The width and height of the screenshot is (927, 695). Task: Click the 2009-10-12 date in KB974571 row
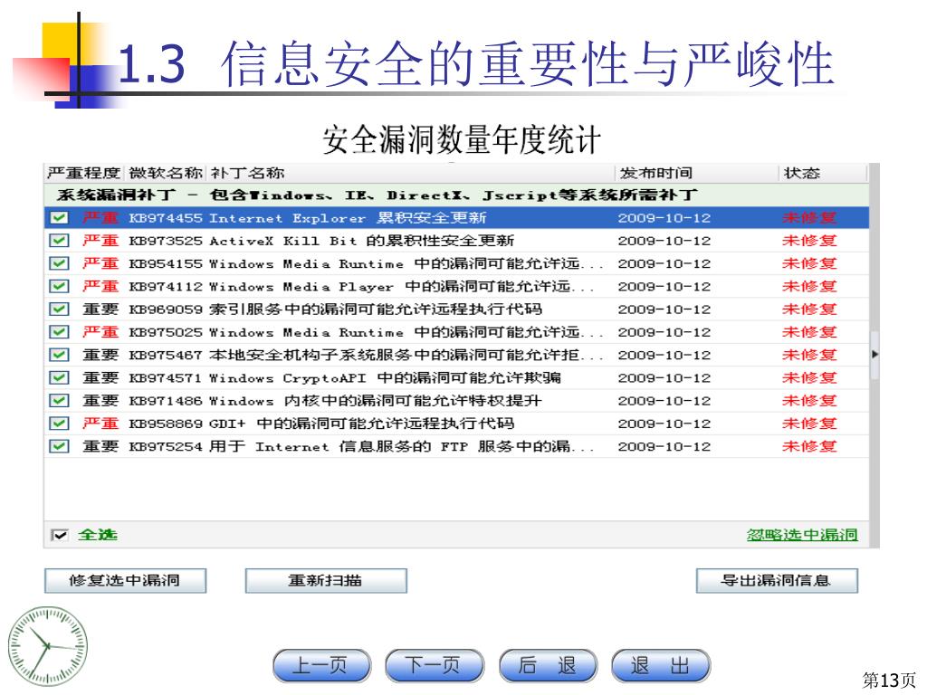click(664, 378)
